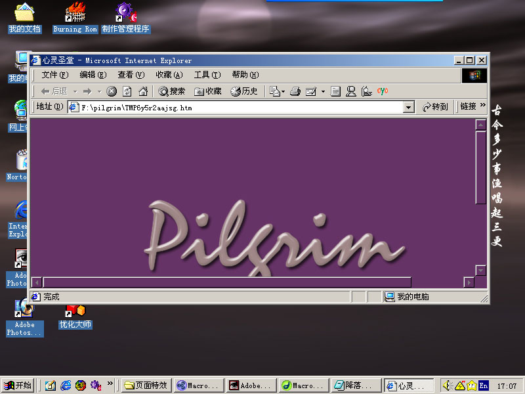Open the 文件(F) menu
Viewport: 525px width, 394px height.
54,75
